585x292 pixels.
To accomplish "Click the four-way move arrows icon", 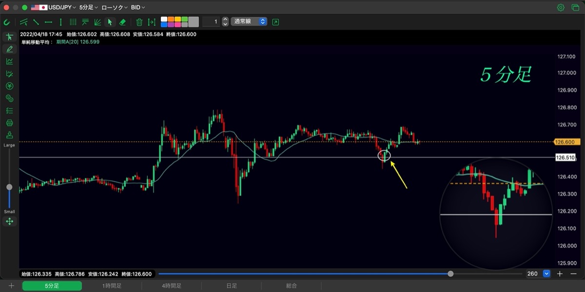I will coord(9,221).
